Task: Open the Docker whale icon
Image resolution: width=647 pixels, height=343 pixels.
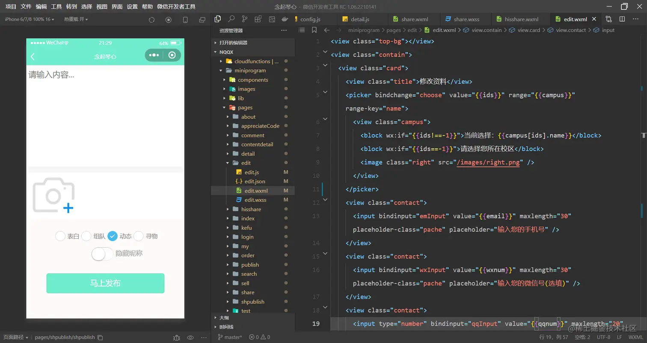Action: (285, 19)
